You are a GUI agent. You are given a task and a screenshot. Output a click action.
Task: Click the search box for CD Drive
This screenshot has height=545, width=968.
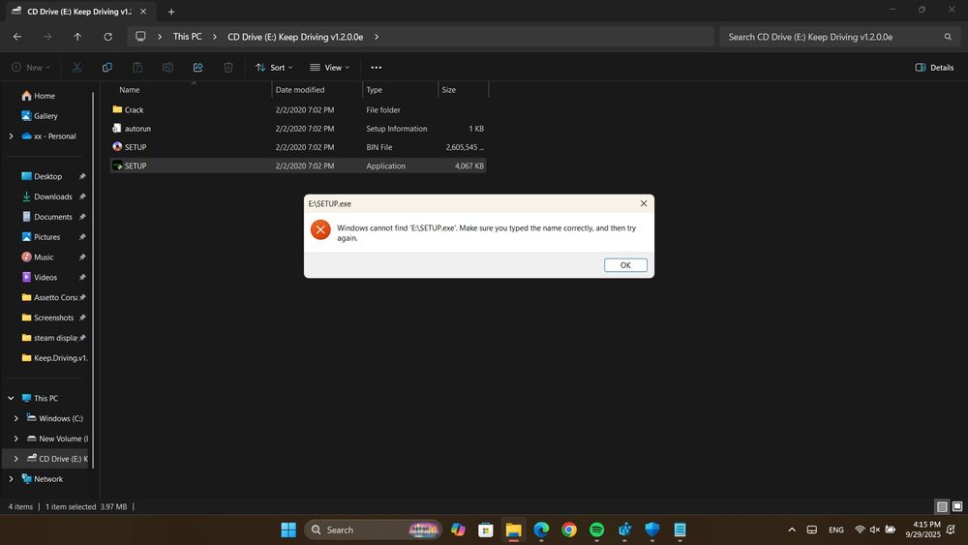(x=832, y=37)
